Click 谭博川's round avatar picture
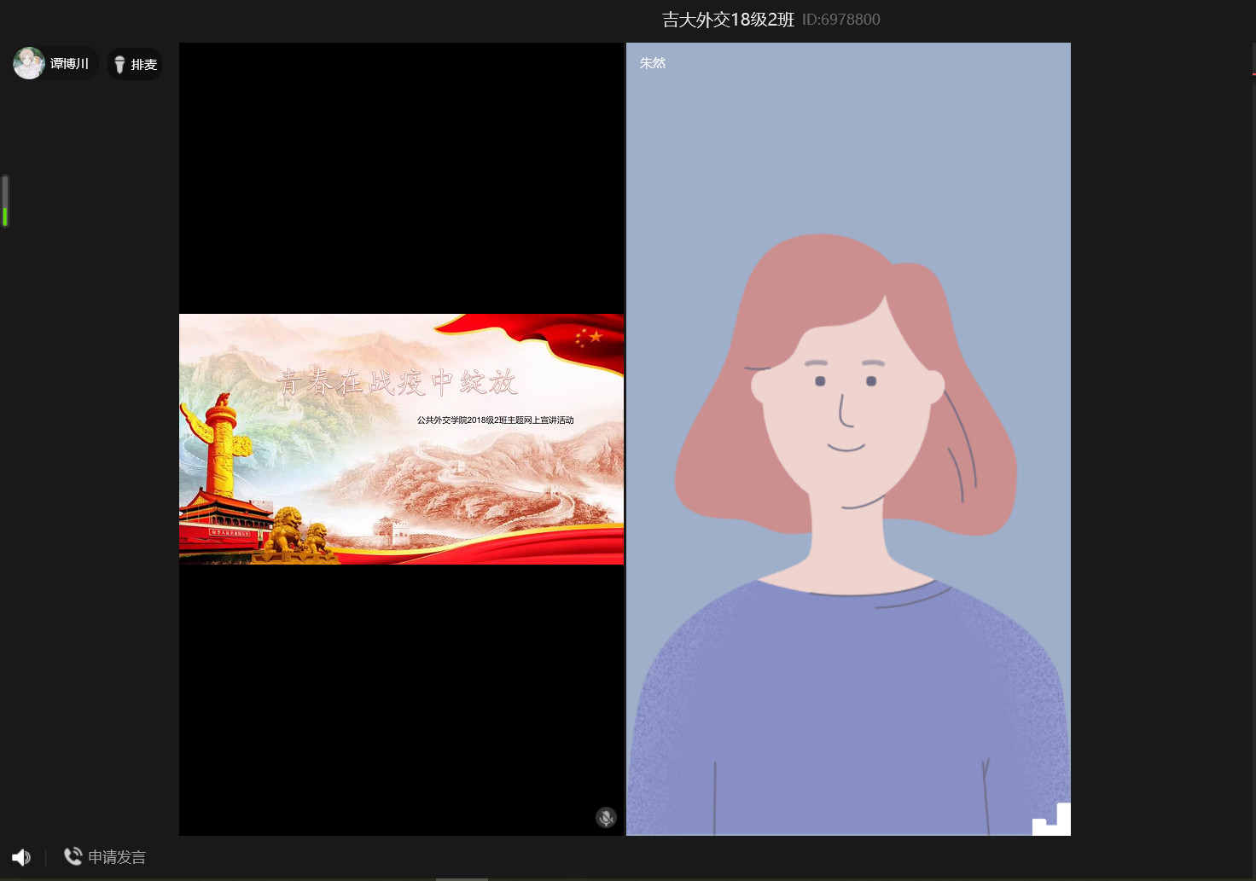This screenshot has width=1256, height=881. [29, 63]
